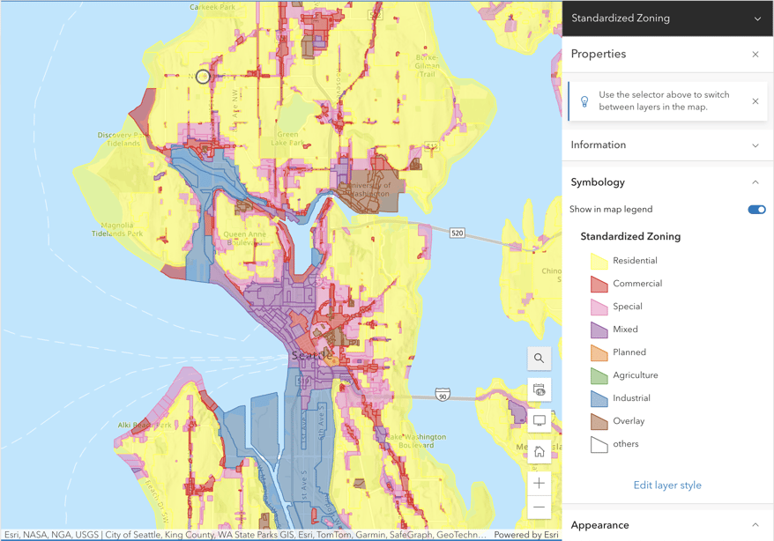Select the screen display tool icon
This screenshot has height=541, width=774.
[539, 420]
